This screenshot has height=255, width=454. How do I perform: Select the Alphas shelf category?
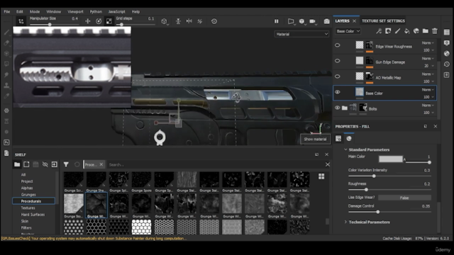tap(27, 188)
